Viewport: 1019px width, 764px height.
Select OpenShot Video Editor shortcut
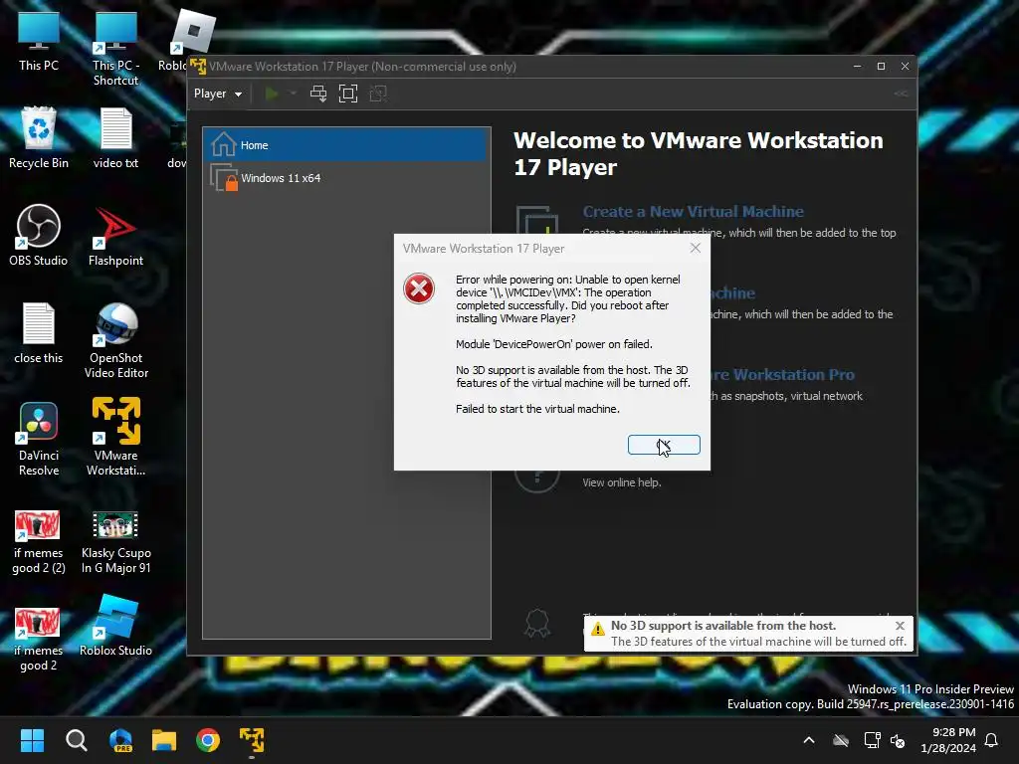pyautogui.click(x=115, y=340)
